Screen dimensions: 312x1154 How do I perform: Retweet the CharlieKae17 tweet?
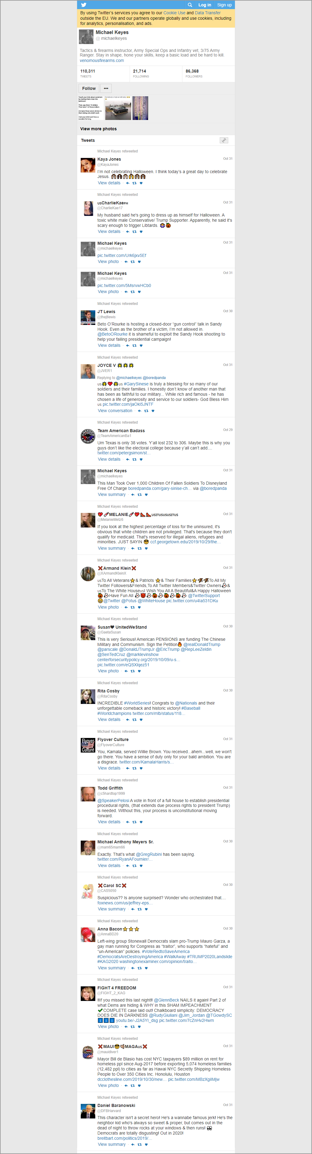[134, 232]
